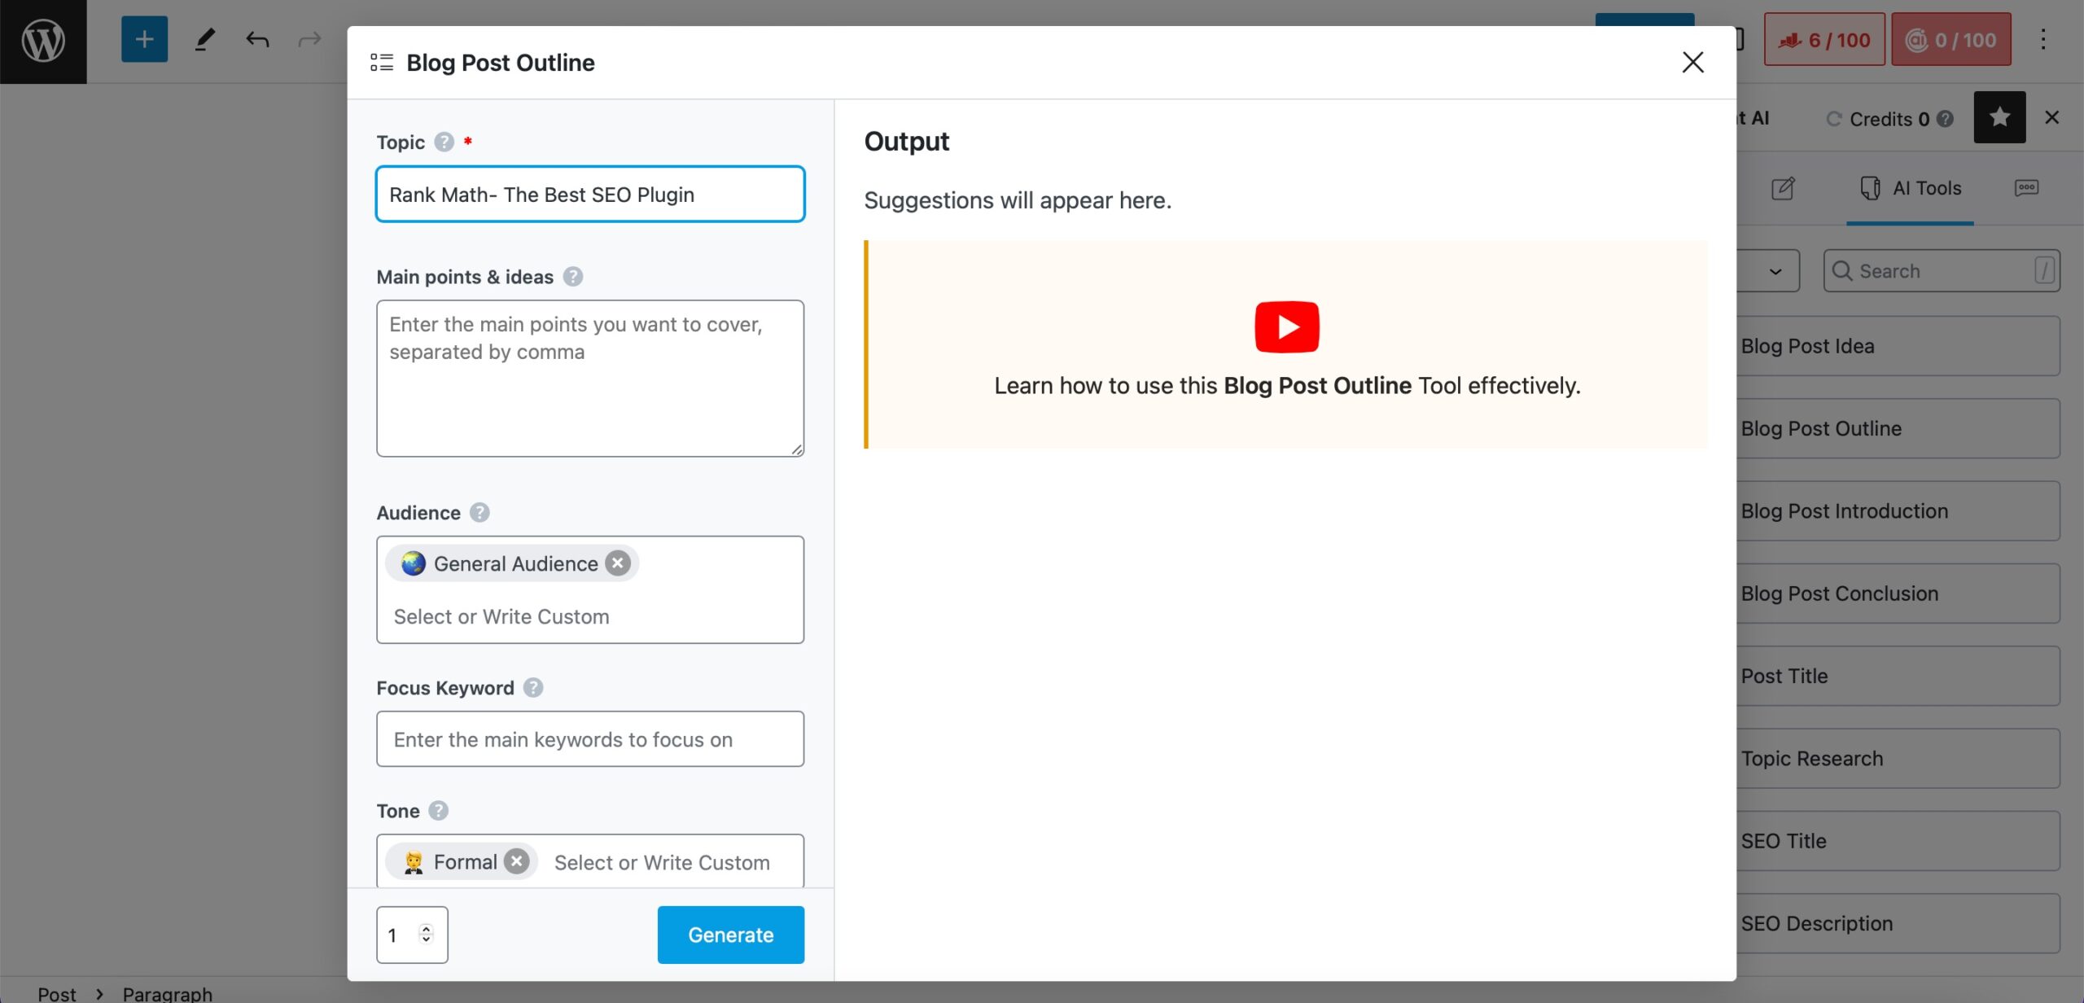Play the Blog Post Outline tutorial video
The width and height of the screenshot is (2084, 1003).
click(x=1285, y=326)
